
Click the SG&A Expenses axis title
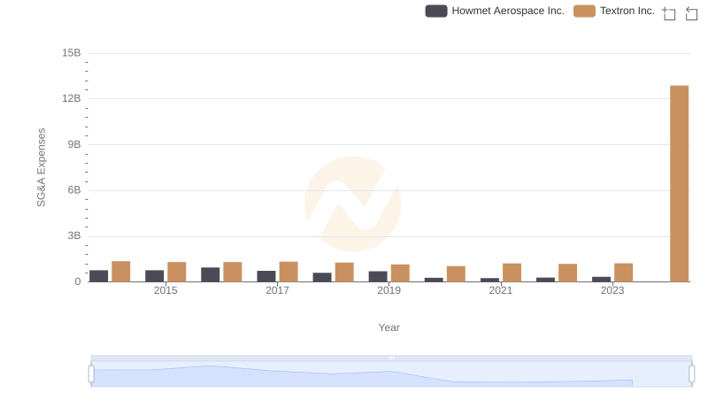pos(41,167)
